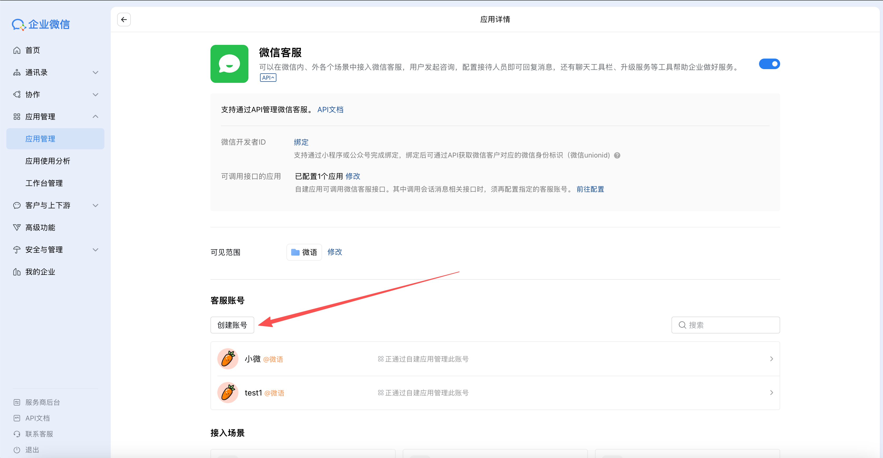Click the headset icon beside 联系客服
The width and height of the screenshot is (883, 458).
tap(17, 434)
